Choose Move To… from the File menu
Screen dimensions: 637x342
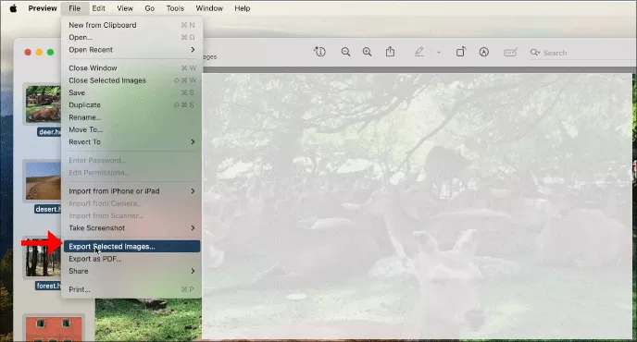(131, 129)
